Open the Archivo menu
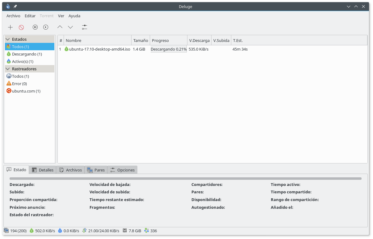Image resolution: width=373 pixels, height=239 pixels. pos(13,16)
